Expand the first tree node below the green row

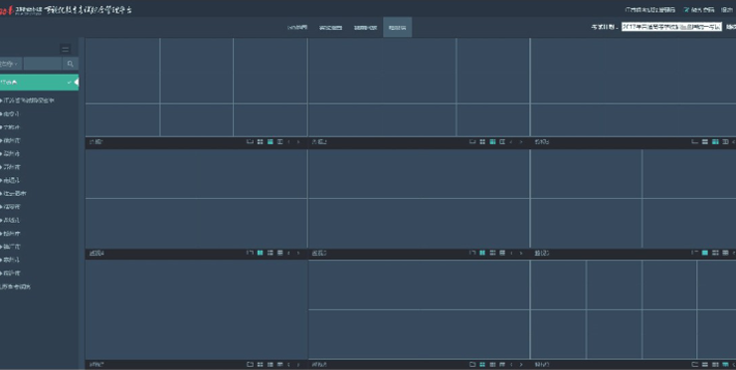[x=1, y=100]
